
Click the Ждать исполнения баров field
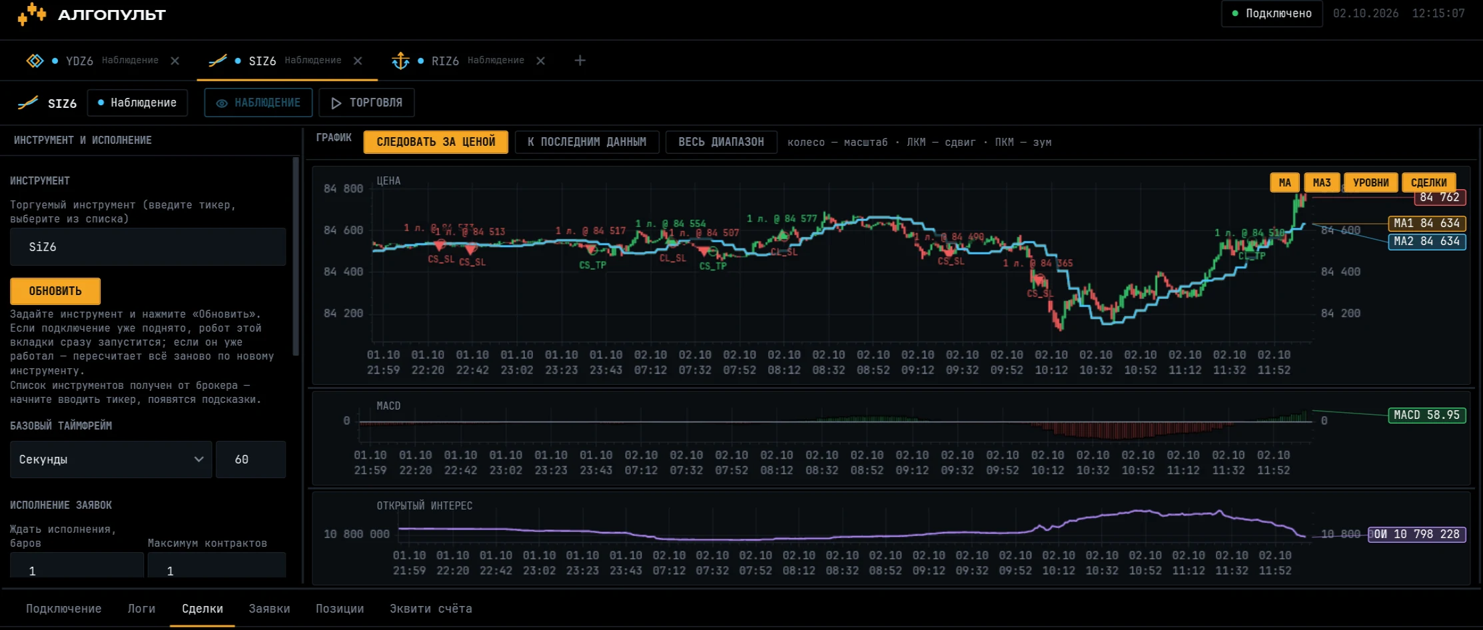click(77, 566)
